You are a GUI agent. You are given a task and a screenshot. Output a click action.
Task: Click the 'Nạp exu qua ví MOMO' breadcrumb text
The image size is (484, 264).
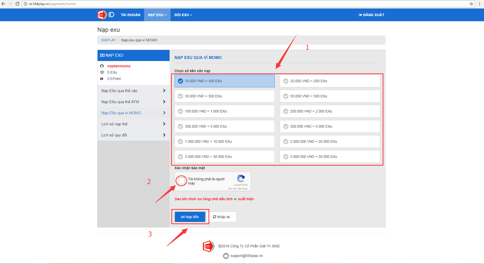[x=139, y=40]
